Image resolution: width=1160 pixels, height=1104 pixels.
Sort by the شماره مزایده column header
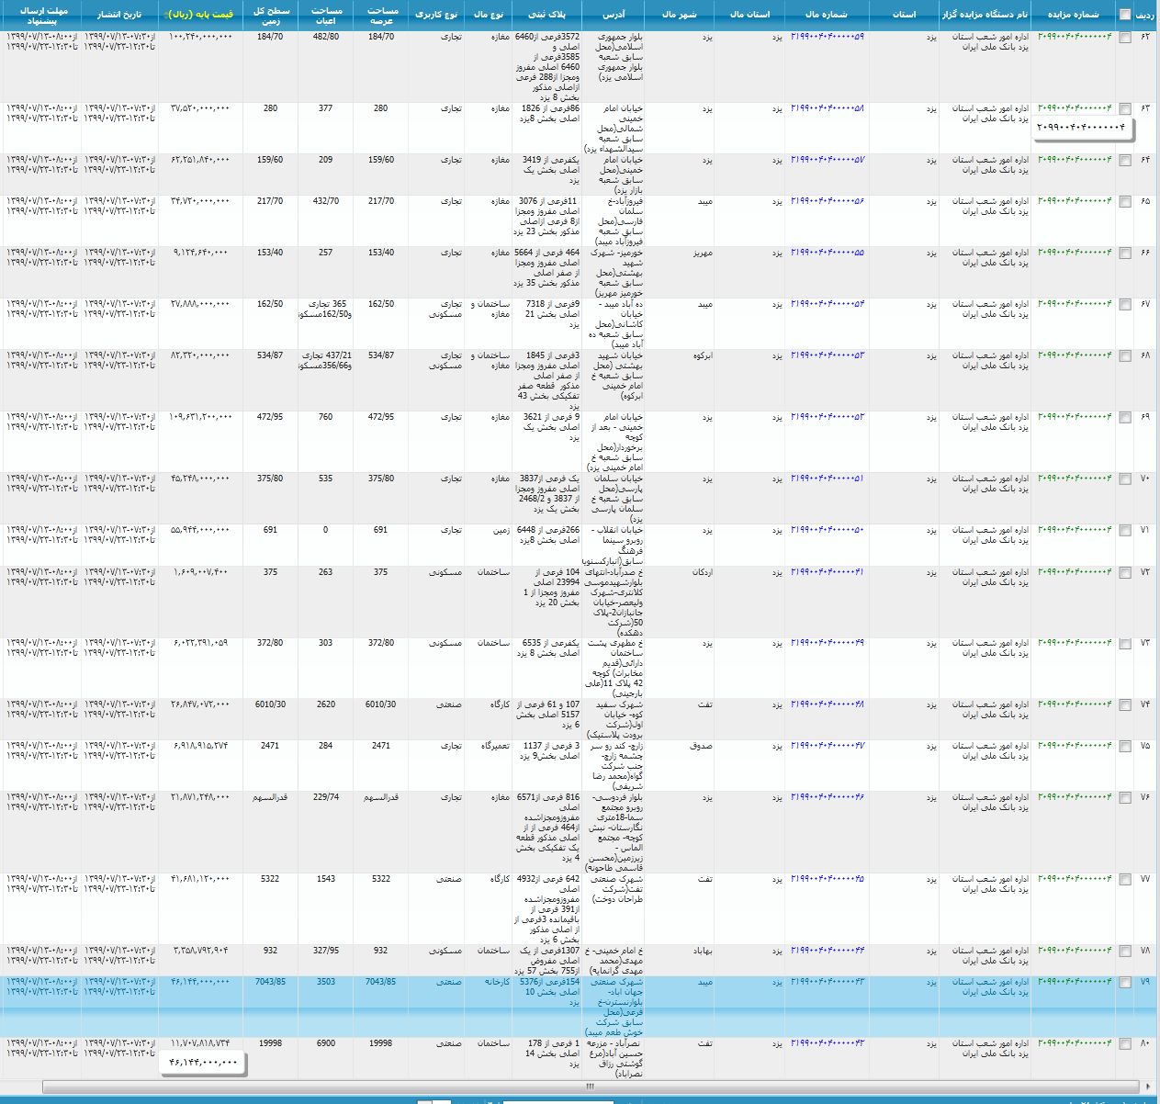[1074, 15]
